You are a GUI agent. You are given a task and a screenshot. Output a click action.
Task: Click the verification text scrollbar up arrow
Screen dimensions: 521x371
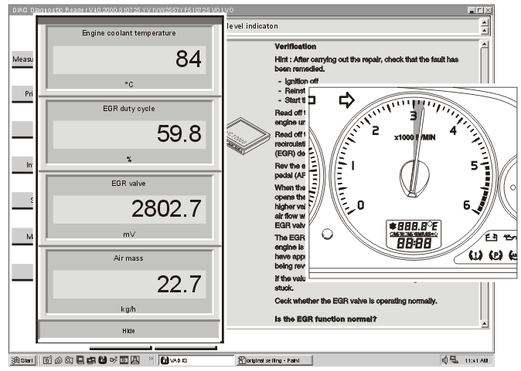tap(484, 44)
